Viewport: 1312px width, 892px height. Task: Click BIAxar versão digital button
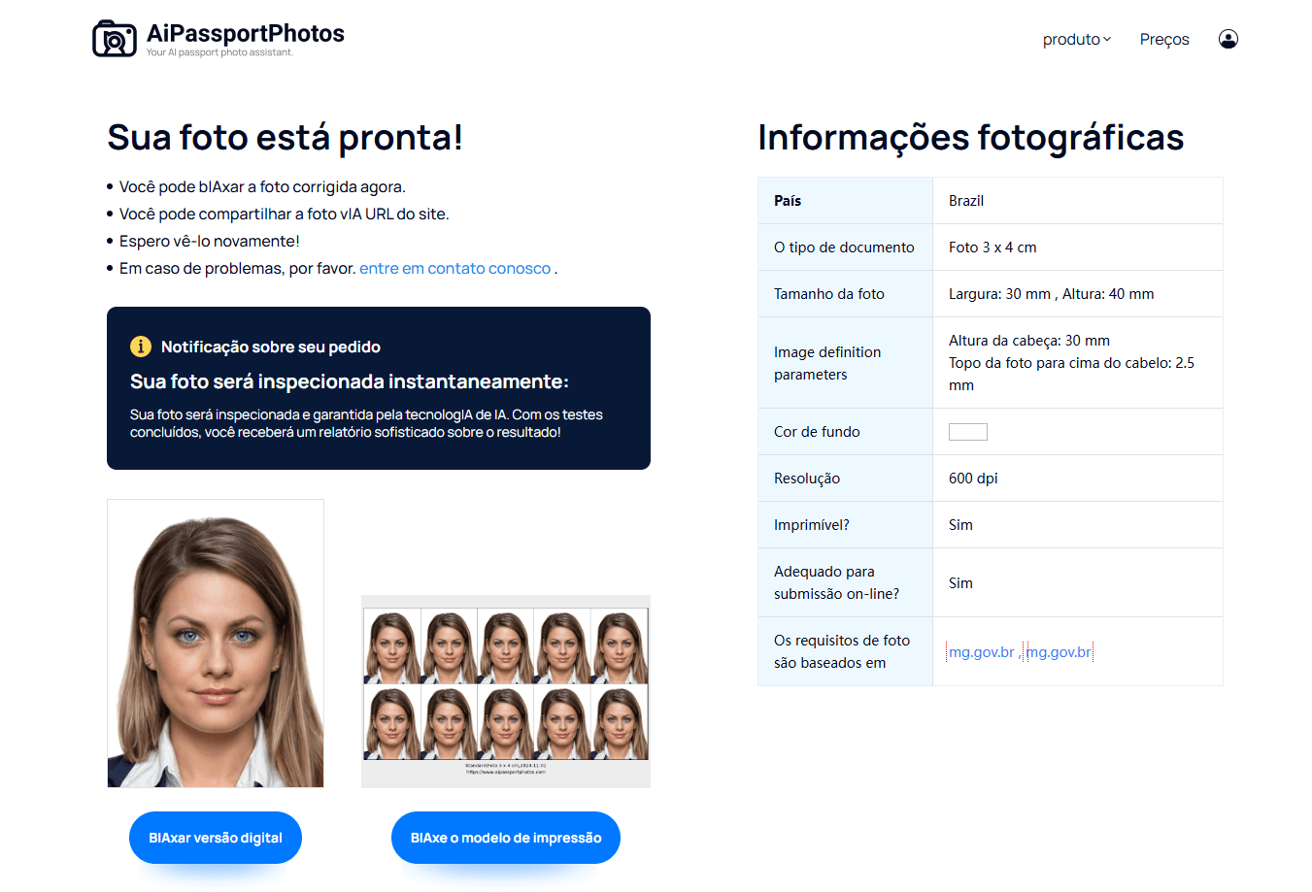click(216, 838)
